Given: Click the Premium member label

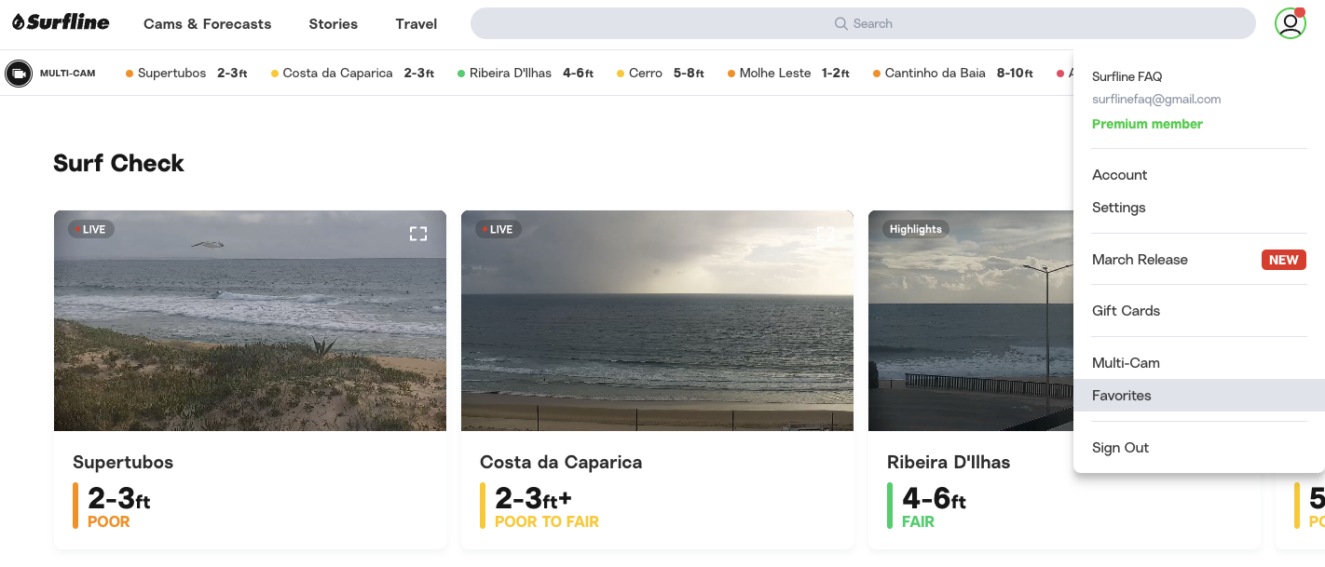Looking at the screenshot, I should pos(1147,124).
